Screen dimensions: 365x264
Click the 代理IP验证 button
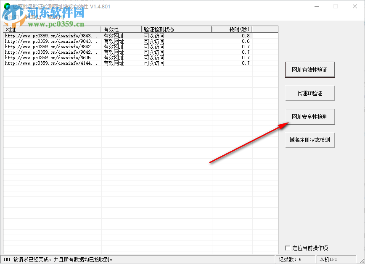[x=310, y=93]
